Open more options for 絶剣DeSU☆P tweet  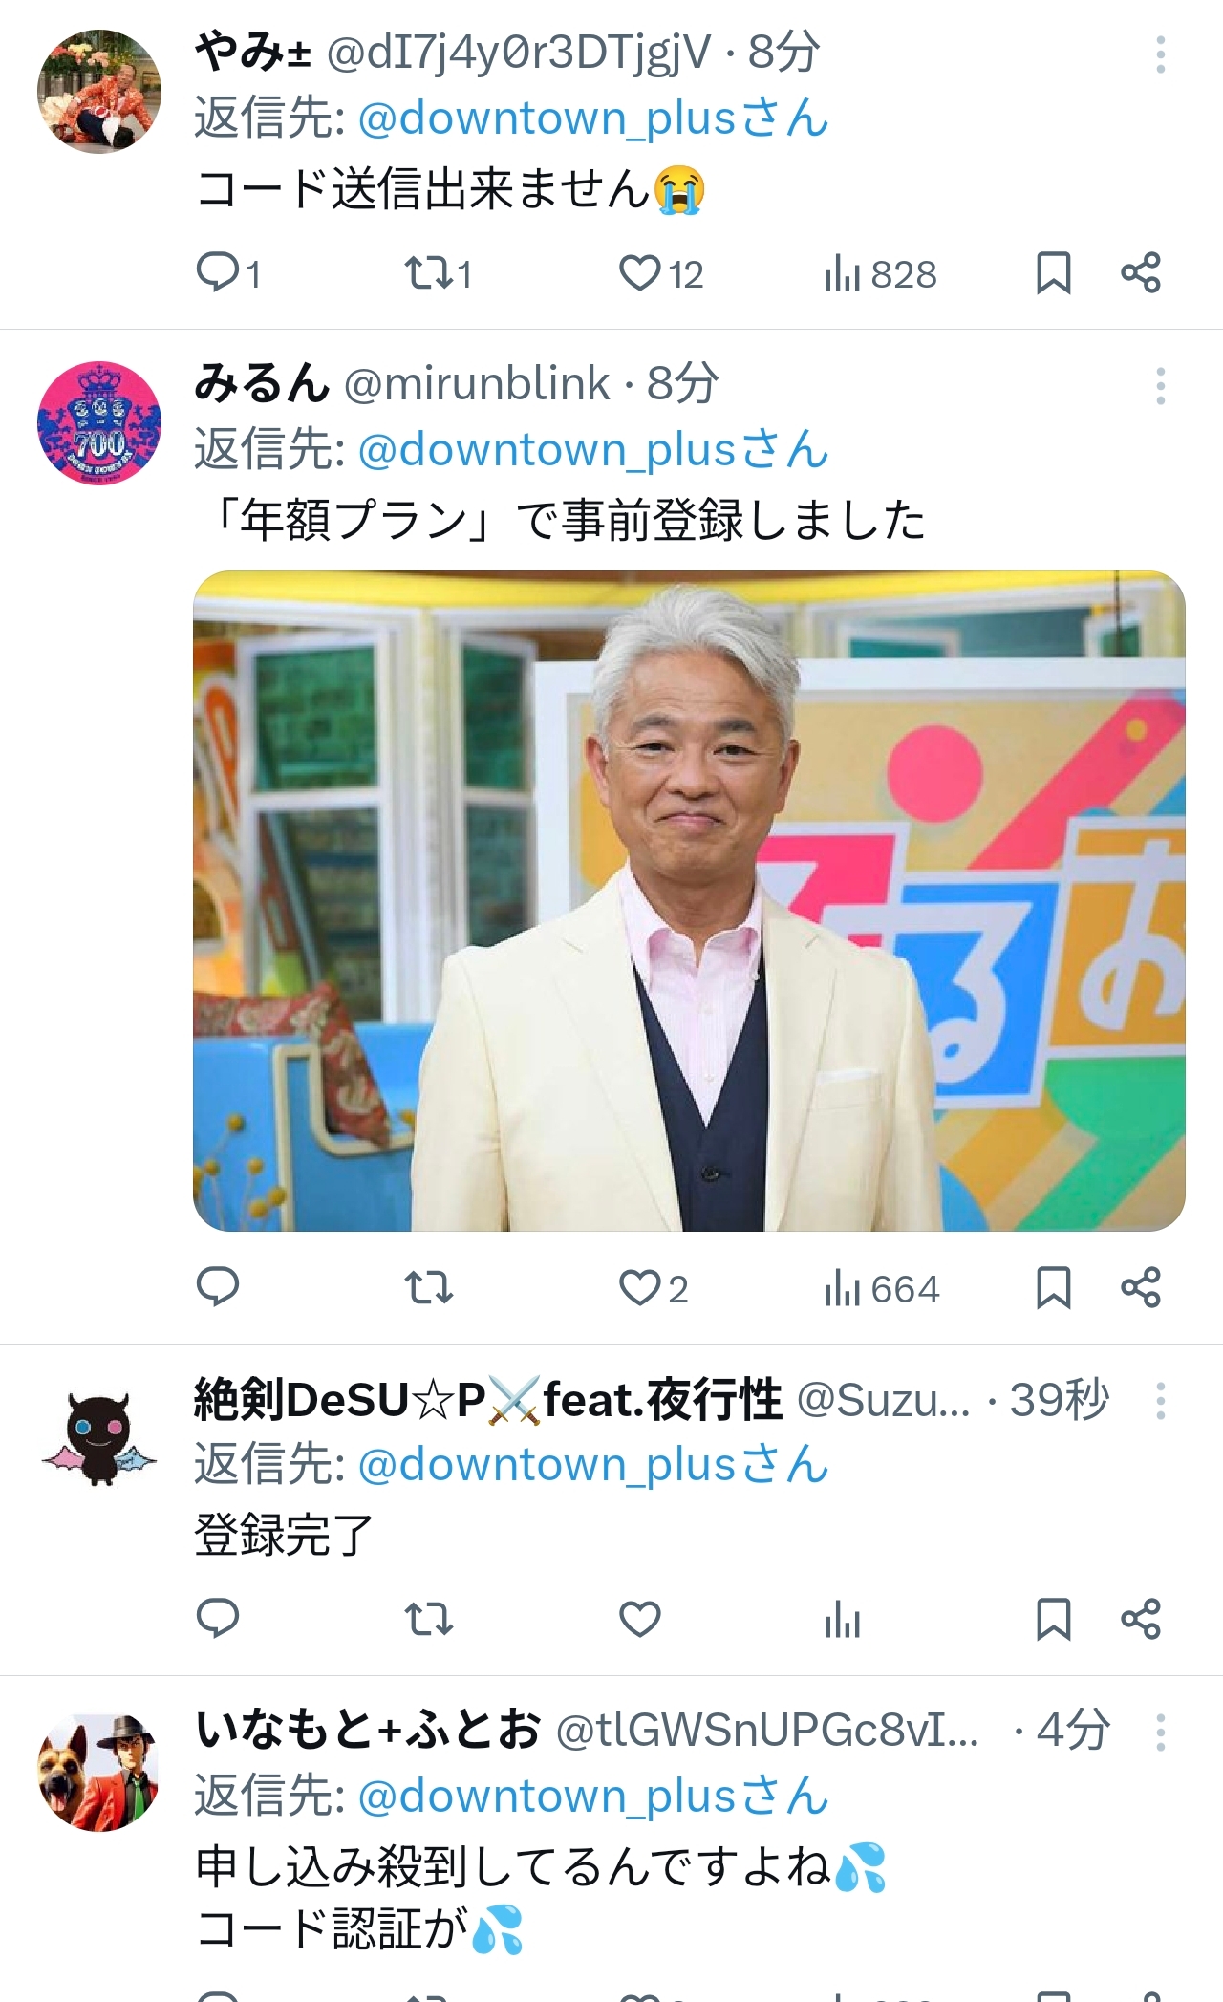click(x=1160, y=1401)
